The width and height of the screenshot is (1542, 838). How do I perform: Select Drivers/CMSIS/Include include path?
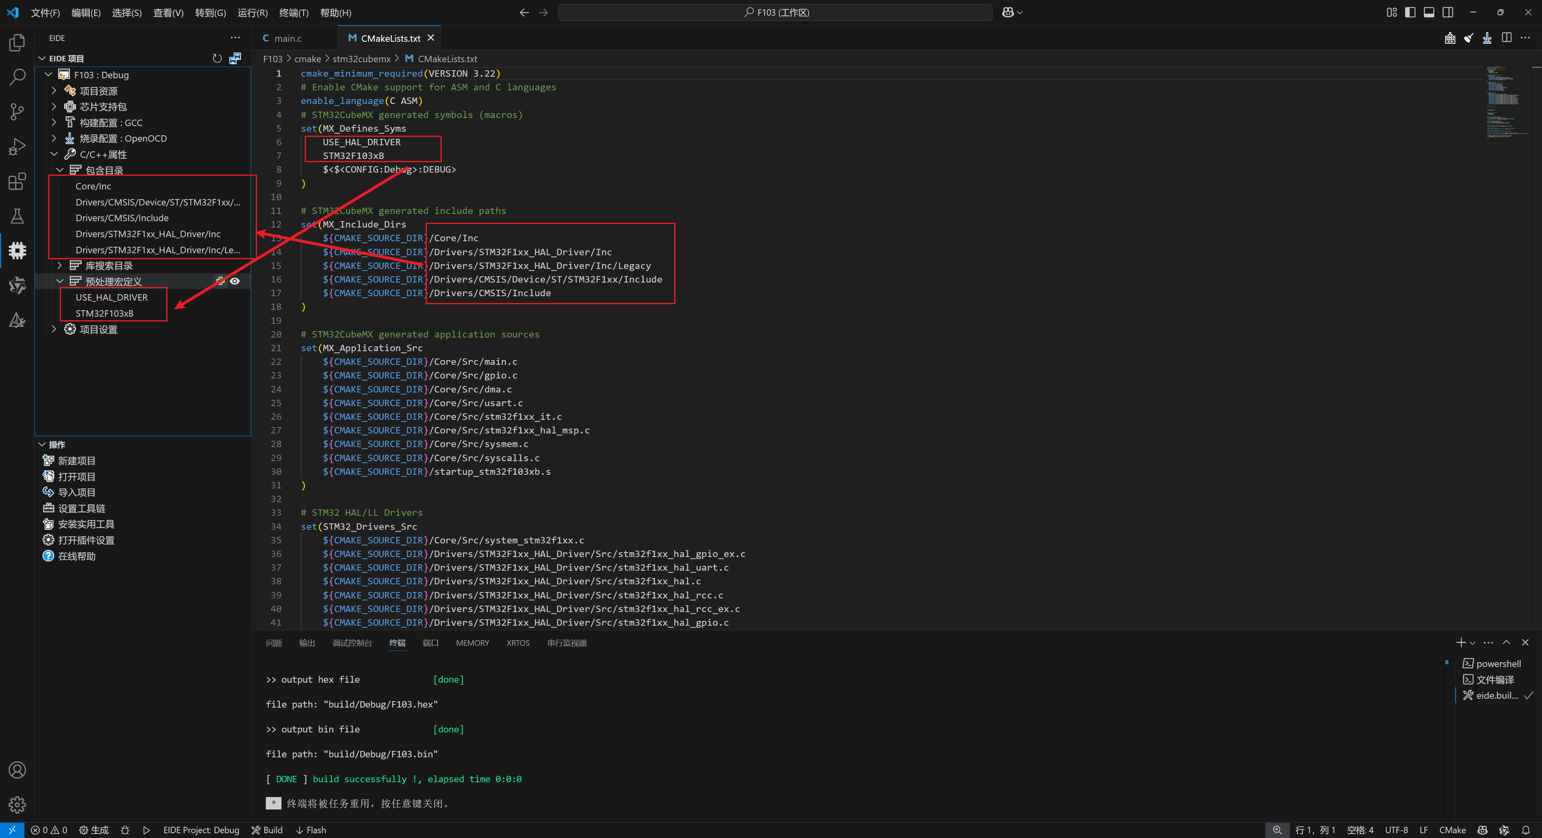tap(122, 218)
